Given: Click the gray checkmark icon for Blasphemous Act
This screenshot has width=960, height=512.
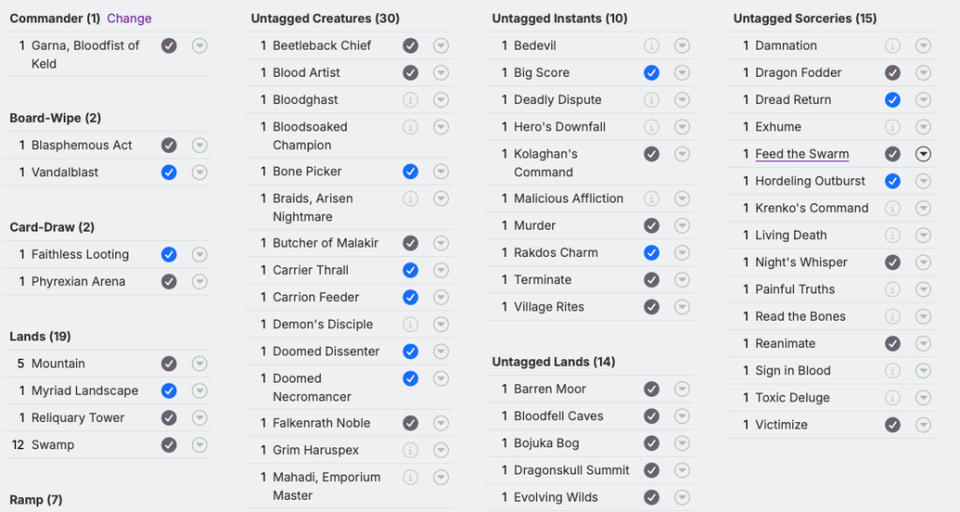Looking at the screenshot, I should coord(169,145).
